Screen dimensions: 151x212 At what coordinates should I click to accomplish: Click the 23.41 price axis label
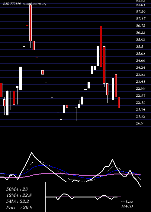140,81
